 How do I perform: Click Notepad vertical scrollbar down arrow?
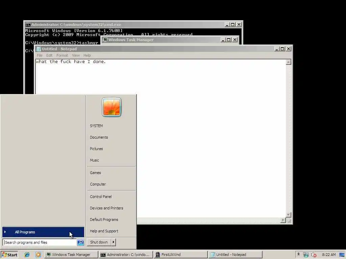point(289,214)
